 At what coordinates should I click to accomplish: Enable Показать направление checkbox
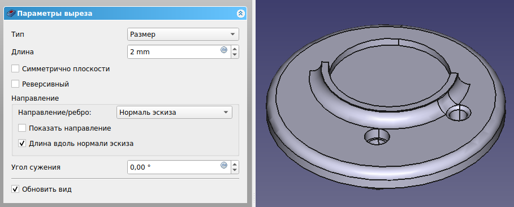pyautogui.click(x=22, y=128)
